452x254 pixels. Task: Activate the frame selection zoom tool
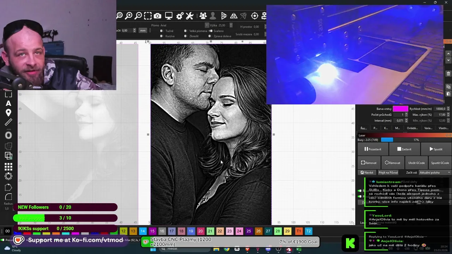point(148,16)
